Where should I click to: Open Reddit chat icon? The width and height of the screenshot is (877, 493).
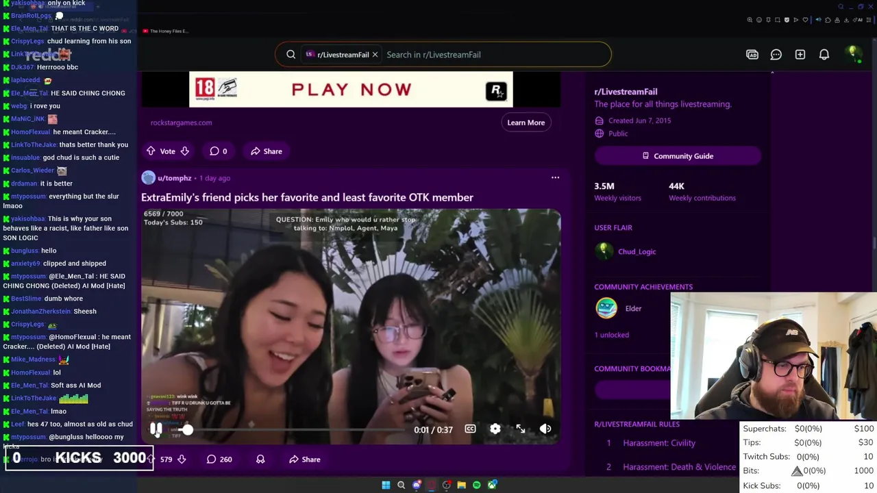coord(776,55)
